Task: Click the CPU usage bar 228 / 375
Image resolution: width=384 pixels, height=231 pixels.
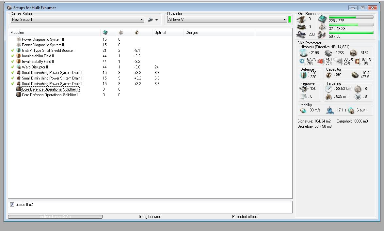Action: (351, 17)
